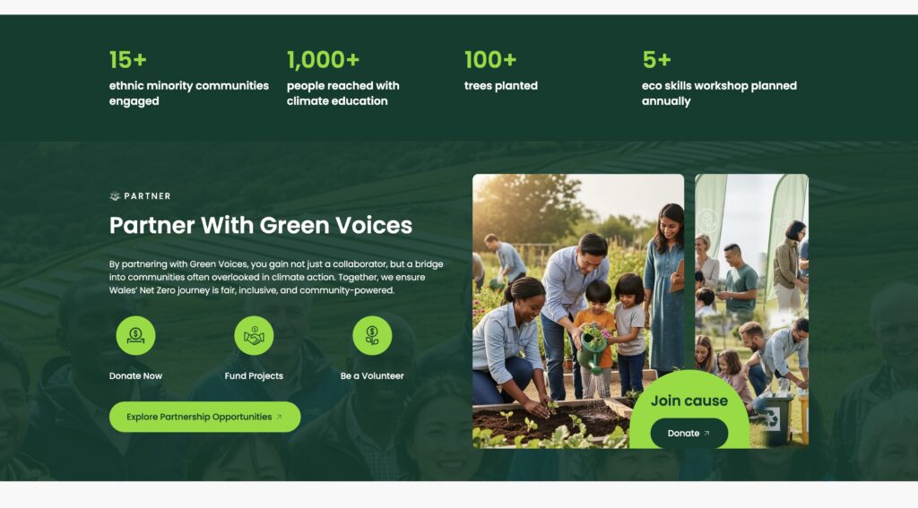Click the 100+ trees planted statistic
The height and width of the screenshot is (508, 918).
pos(500,71)
